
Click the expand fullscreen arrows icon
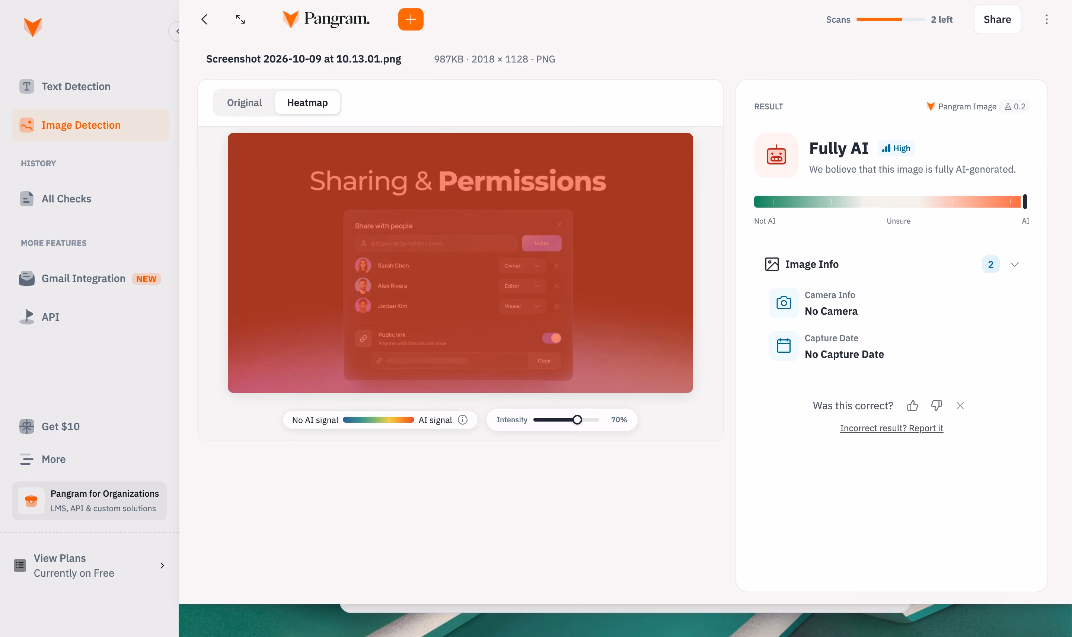[240, 19]
